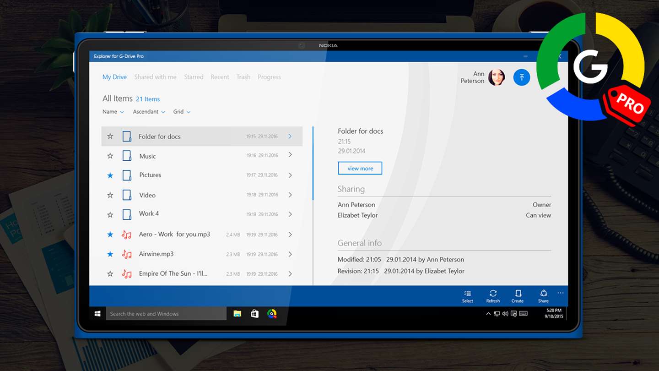Open the Grid view dropdown
The height and width of the screenshot is (371, 659).
182,112
